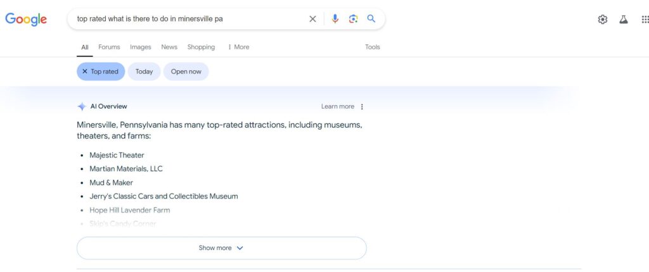This screenshot has width=649, height=272.
Task: Switch to the Images tab
Action: 141,47
